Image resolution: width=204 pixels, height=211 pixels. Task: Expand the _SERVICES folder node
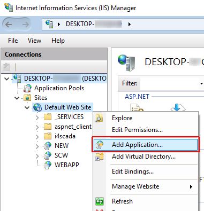37,118
